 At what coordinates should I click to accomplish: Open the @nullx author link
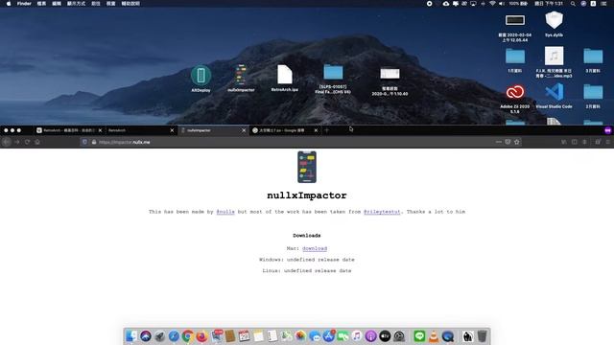225,212
